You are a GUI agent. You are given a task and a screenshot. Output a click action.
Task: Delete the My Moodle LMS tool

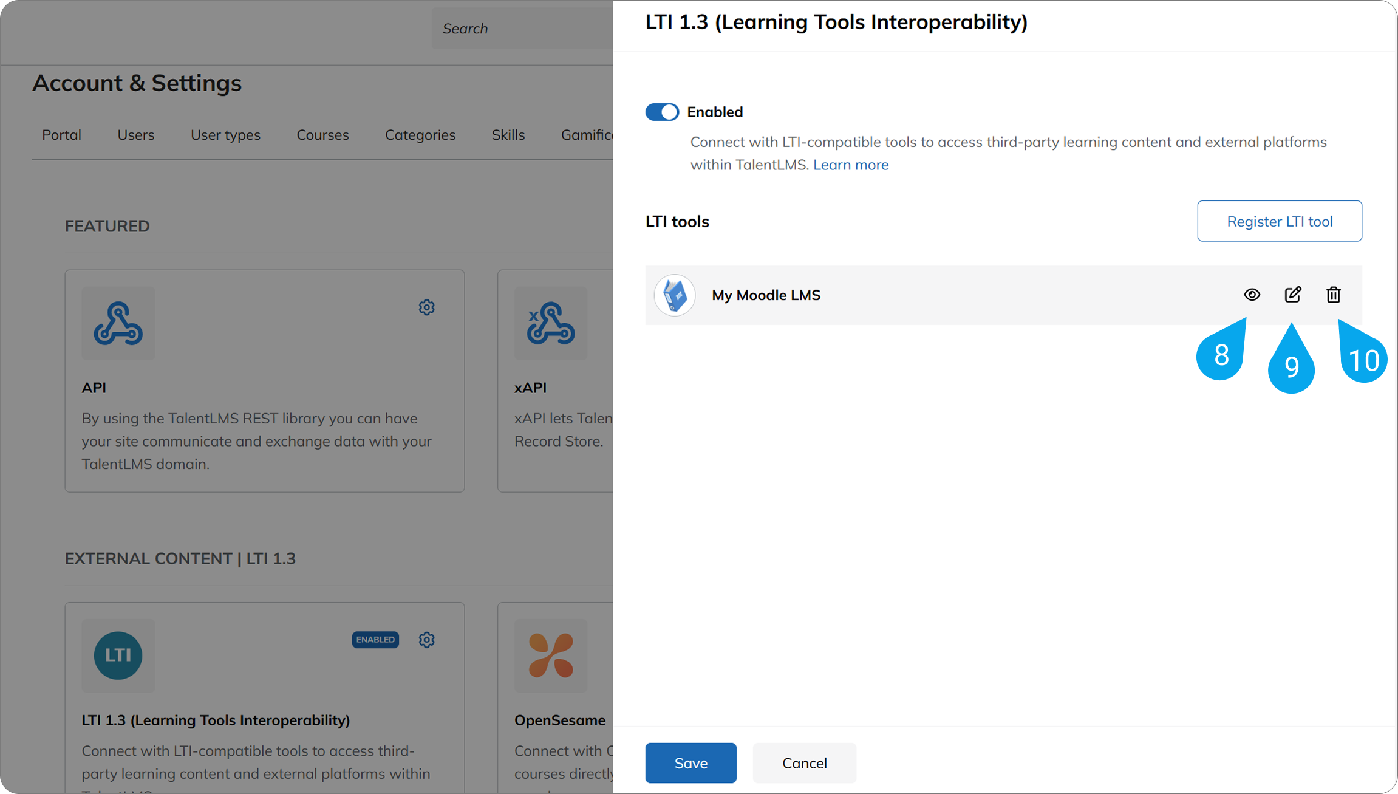(1334, 295)
